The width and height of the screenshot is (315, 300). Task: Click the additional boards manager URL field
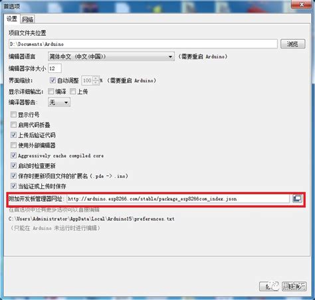click(178, 198)
